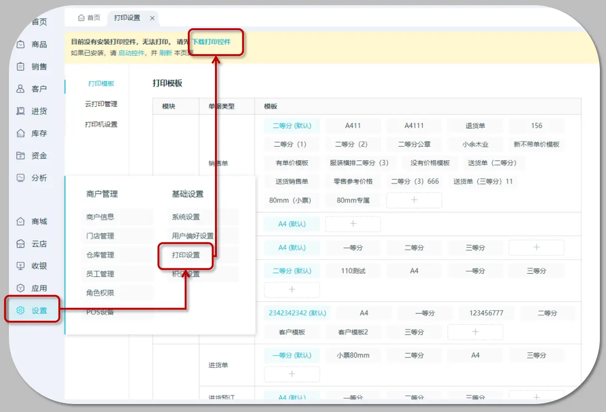This screenshot has height=412, width=606.
Task: Click the 设置 gear icon in sidebar
Action: pyautogui.click(x=21, y=311)
